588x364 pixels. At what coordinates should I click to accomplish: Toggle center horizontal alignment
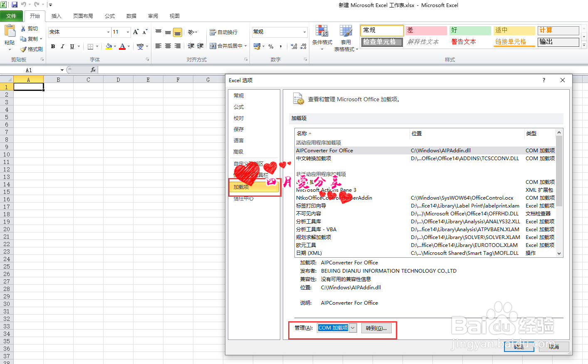(168, 46)
